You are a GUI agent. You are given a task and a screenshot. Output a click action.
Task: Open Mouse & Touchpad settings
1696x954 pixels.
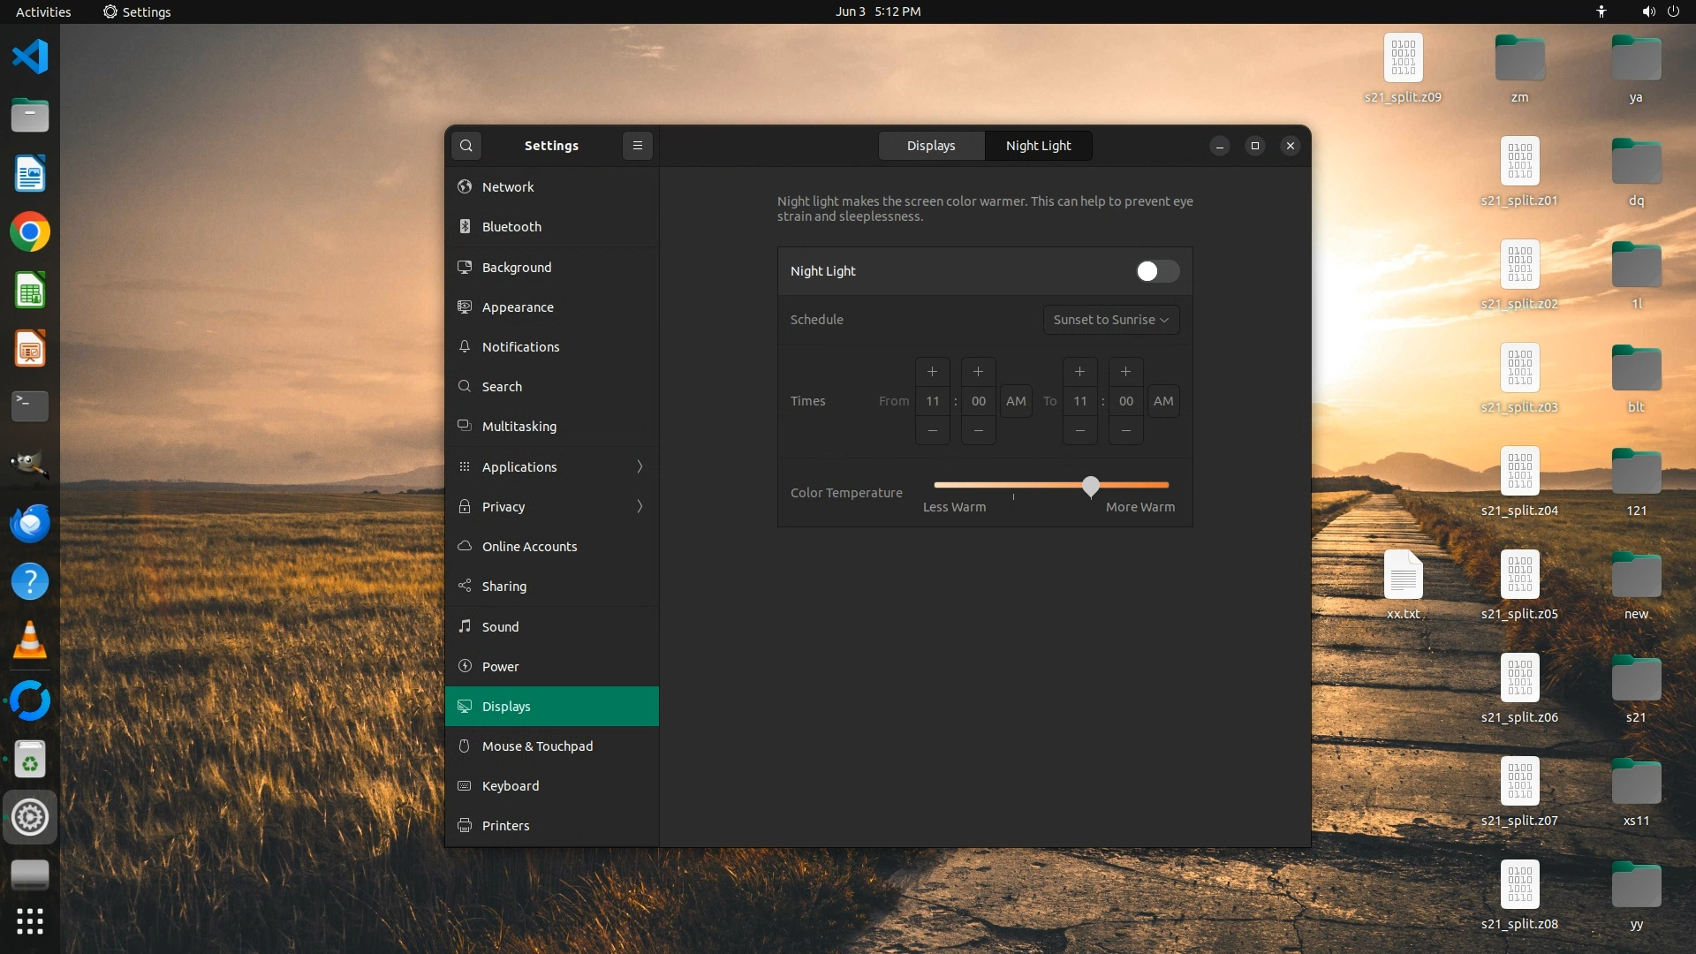537,746
